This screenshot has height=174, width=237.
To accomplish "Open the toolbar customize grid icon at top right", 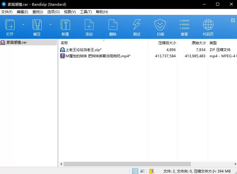I will (233, 20).
